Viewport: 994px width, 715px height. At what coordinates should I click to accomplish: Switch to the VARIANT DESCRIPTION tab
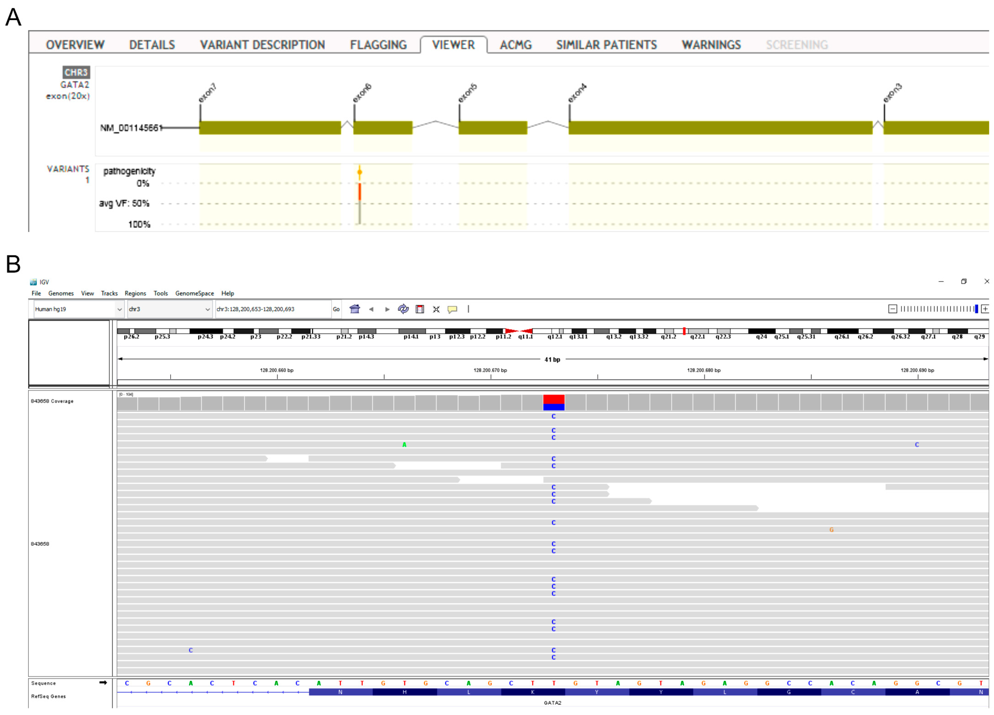(262, 45)
